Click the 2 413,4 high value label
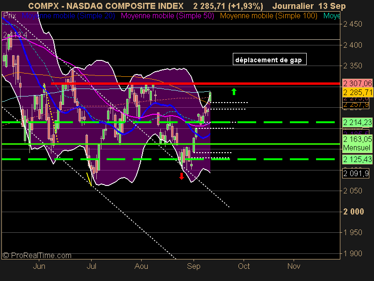Image resolution: width=374 pixels, height=281 pixels. 15,35
